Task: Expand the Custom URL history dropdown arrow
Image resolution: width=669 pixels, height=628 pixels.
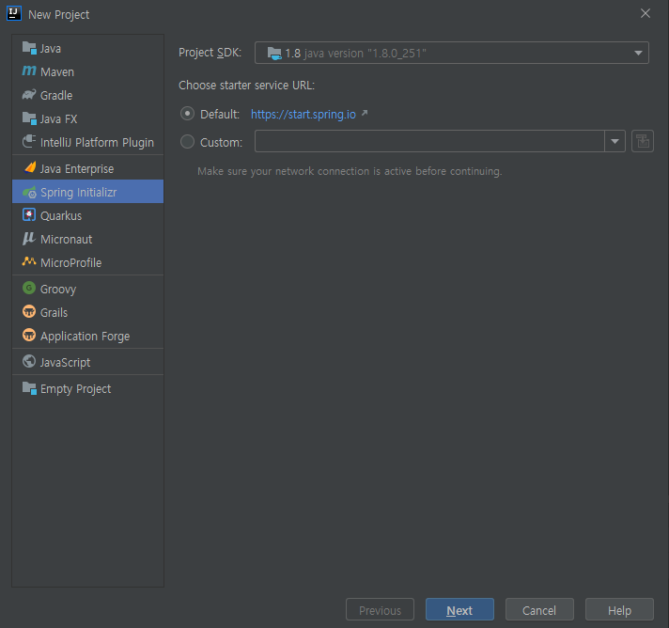Action: pyautogui.click(x=615, y=141)
